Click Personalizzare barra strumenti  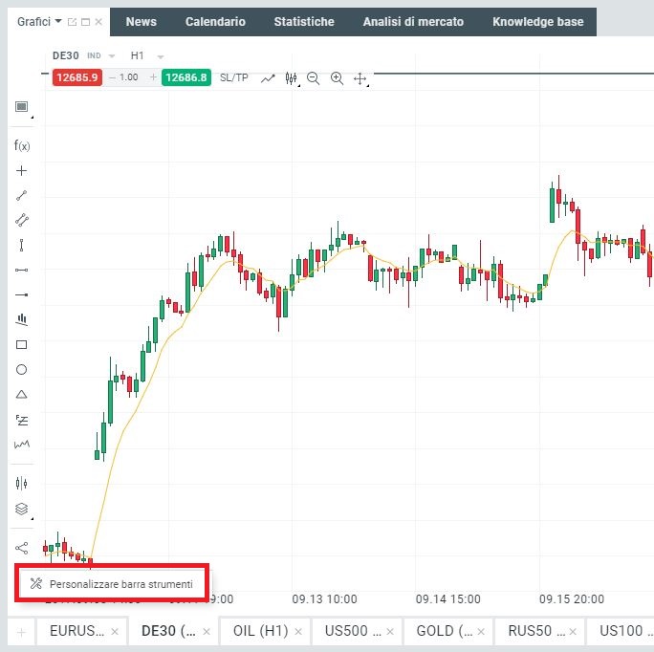(x=114, y=583)
